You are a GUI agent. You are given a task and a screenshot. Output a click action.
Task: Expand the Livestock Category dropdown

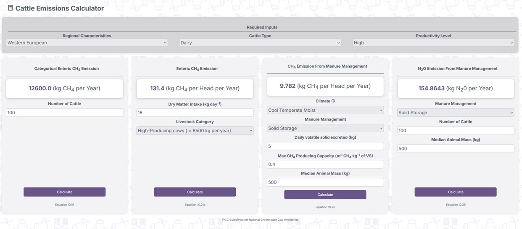[x=195, y=131]
